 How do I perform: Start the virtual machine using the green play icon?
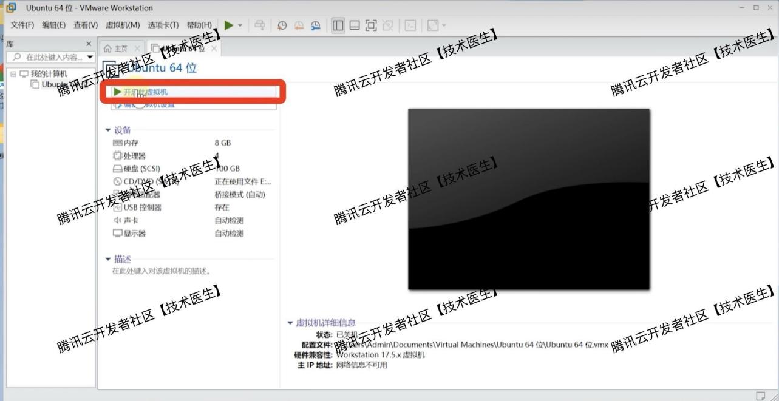[229, 24]
